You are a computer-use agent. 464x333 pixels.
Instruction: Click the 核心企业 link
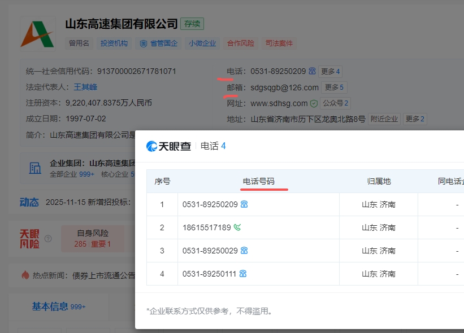(117, 174)
